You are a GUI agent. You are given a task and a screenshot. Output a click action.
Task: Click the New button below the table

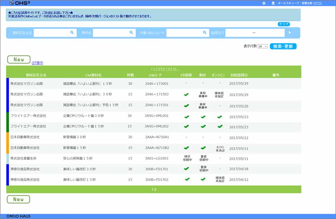pyautogui.click(x=19, y=199)
